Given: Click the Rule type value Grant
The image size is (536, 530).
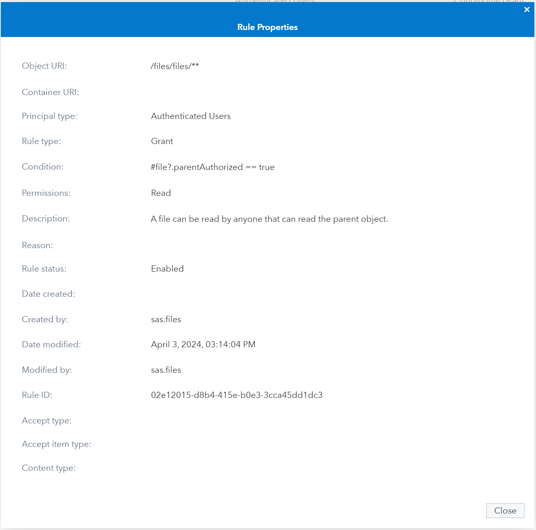Looking at the screenshot, I should coord(162,141).
